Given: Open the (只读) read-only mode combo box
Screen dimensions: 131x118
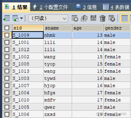Looking at the screenshot, I should tap(48, 18).
